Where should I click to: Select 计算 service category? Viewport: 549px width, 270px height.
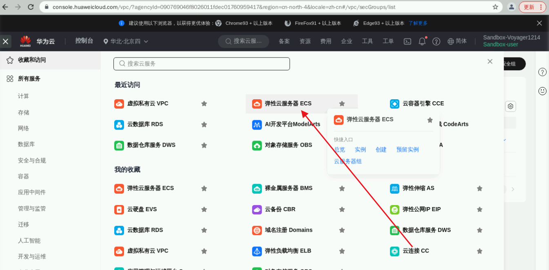pos(24,96)
